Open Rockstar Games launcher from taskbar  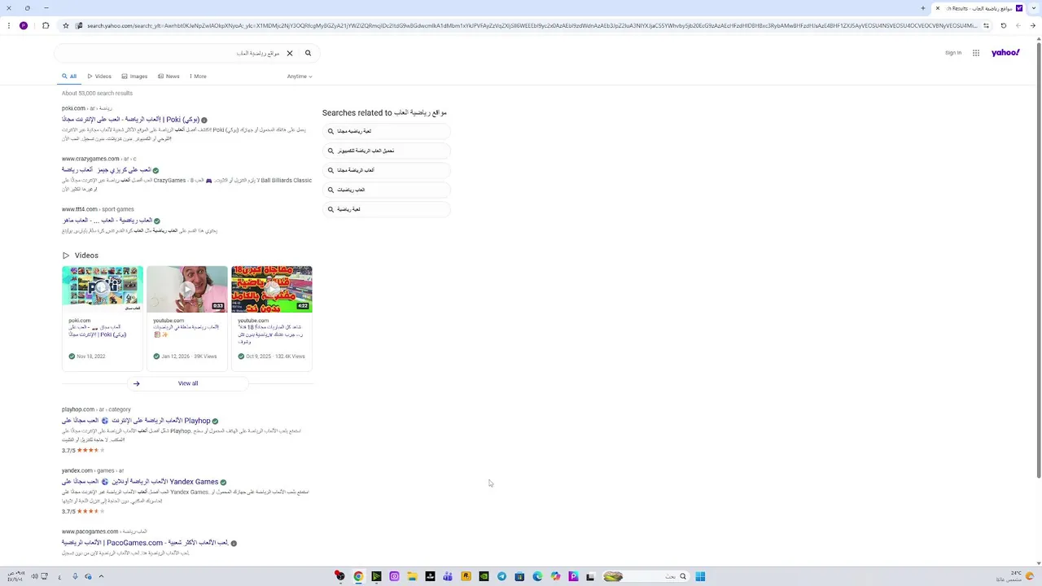(x=466, y=576)
